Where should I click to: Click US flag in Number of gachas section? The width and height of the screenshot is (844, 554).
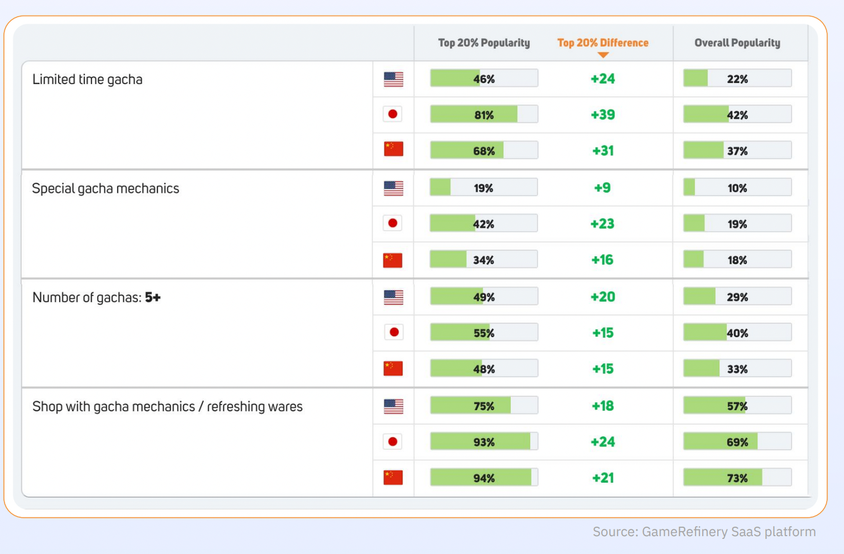click(393, 298)
